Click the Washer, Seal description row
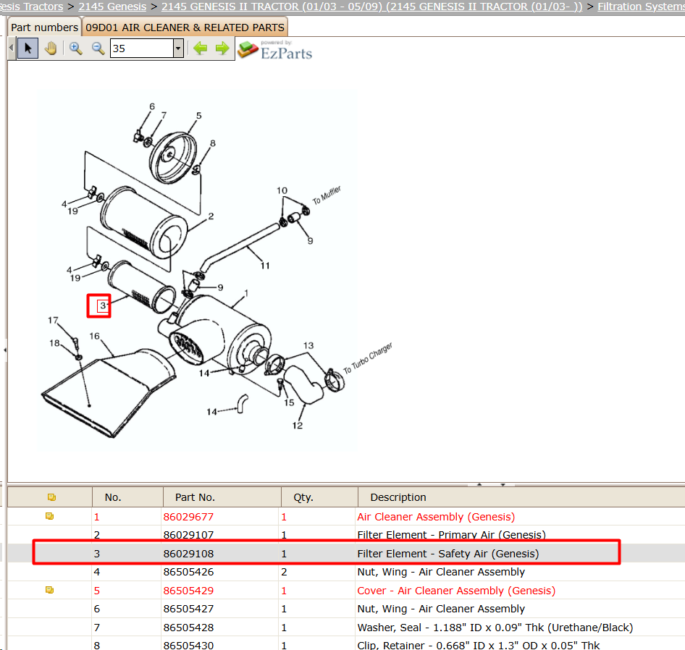Viewport: 685px width, 650px height. pos(495,628)
